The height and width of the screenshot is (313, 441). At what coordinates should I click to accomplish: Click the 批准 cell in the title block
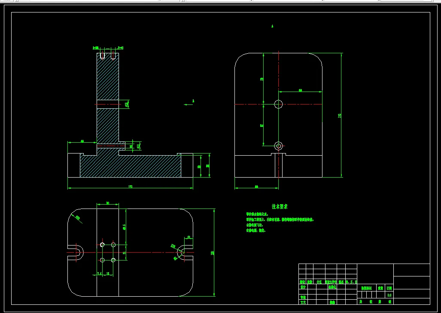click(332, 302)
